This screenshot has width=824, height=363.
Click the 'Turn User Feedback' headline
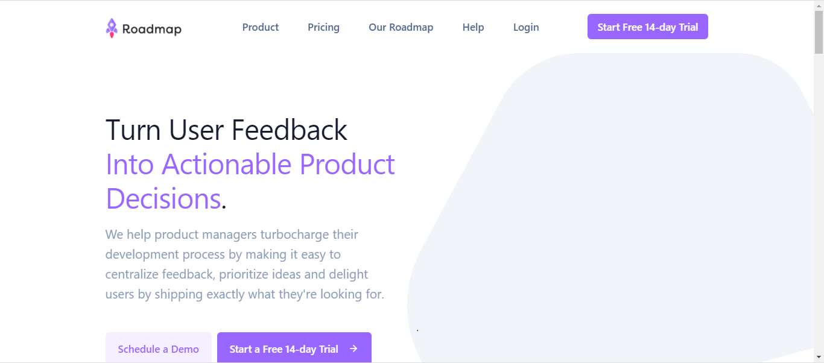coord(226,130)
